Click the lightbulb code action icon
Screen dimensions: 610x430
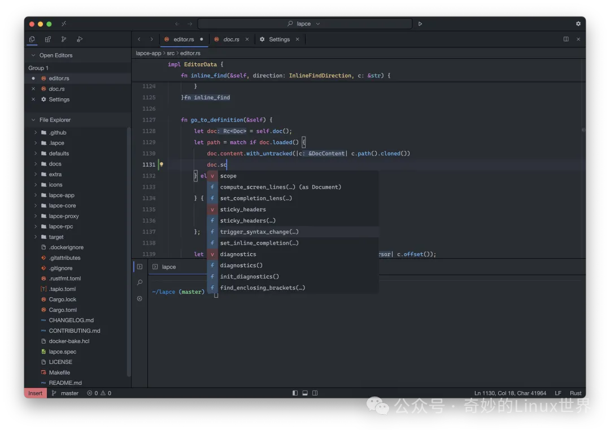[161, 165]
